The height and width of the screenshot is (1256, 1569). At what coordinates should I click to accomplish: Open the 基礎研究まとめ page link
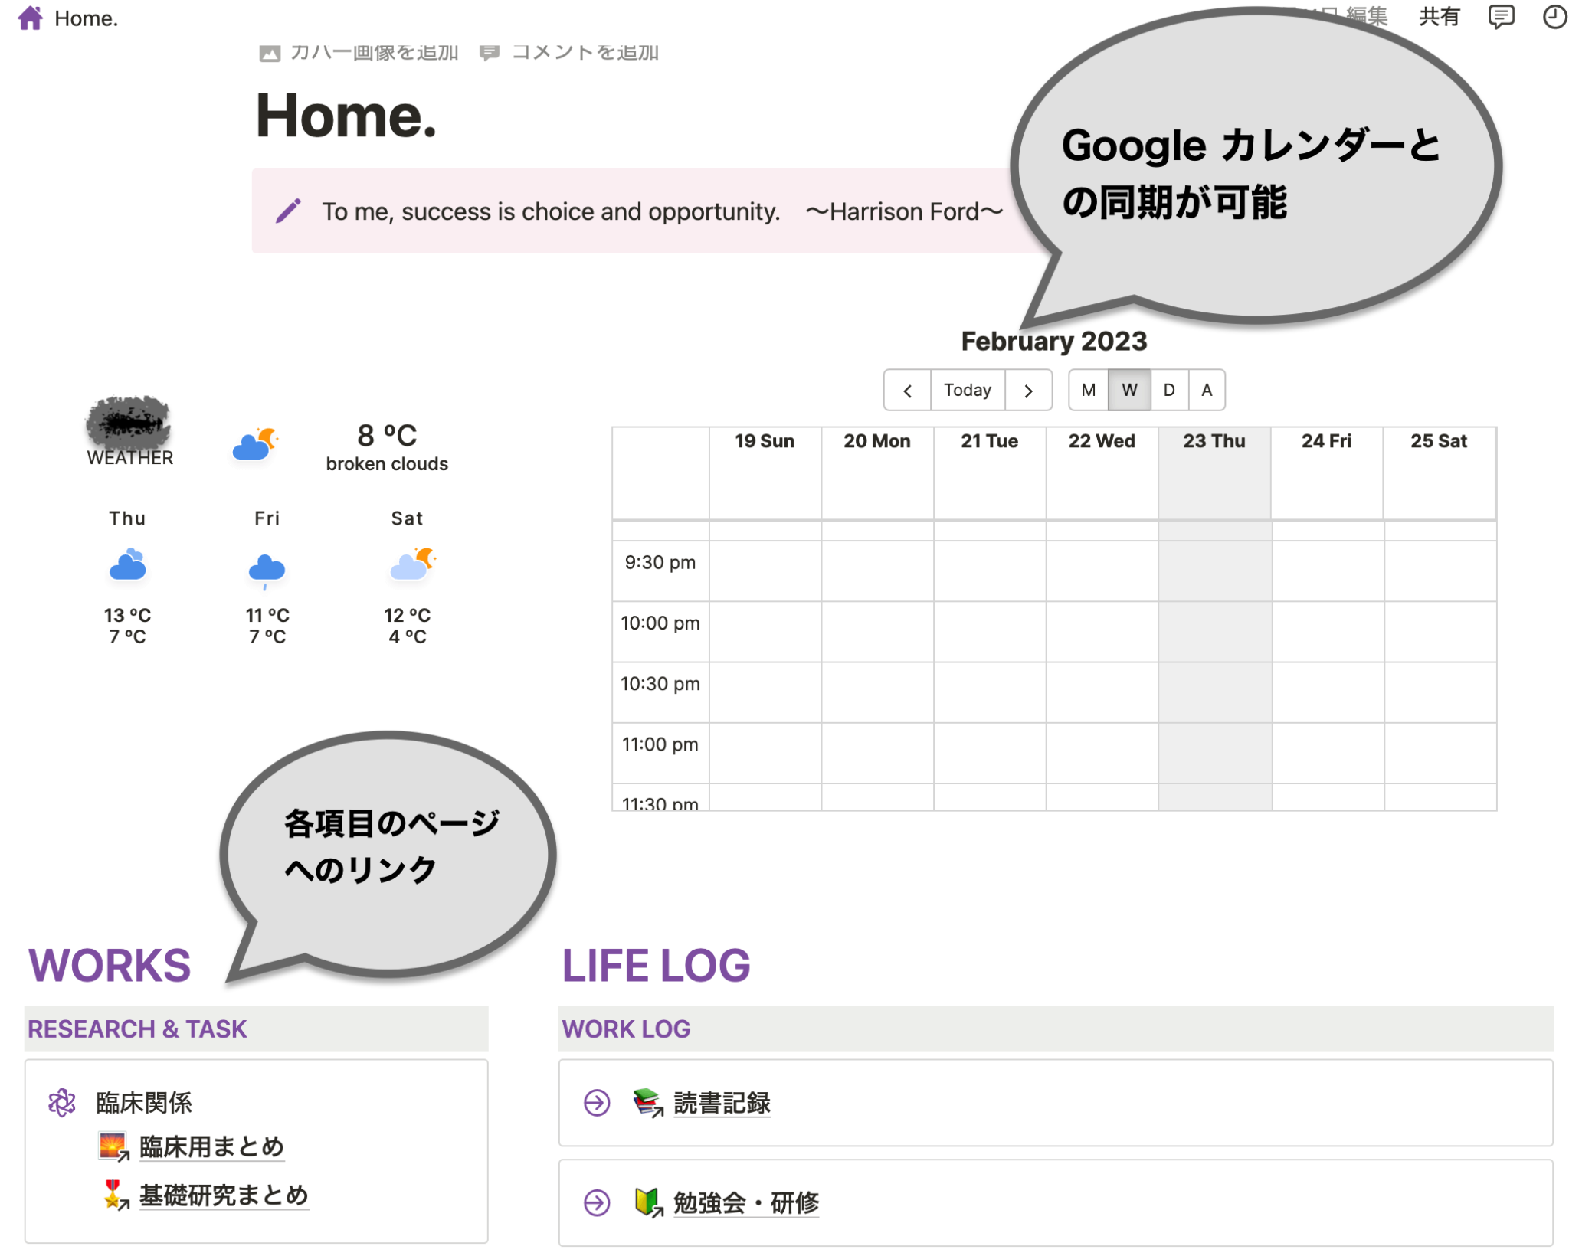coord(224,1195)
